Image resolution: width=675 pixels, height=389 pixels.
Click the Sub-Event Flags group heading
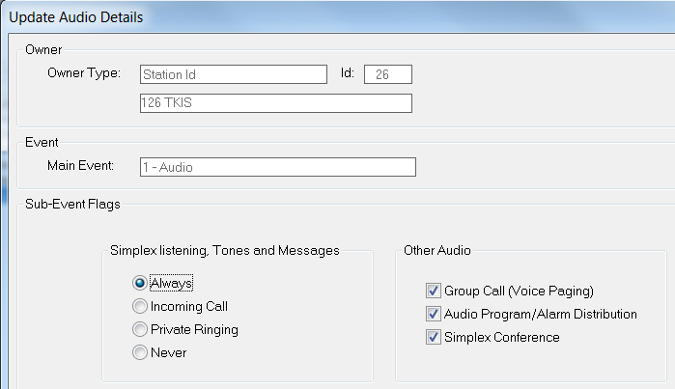[x=71, y=203]
